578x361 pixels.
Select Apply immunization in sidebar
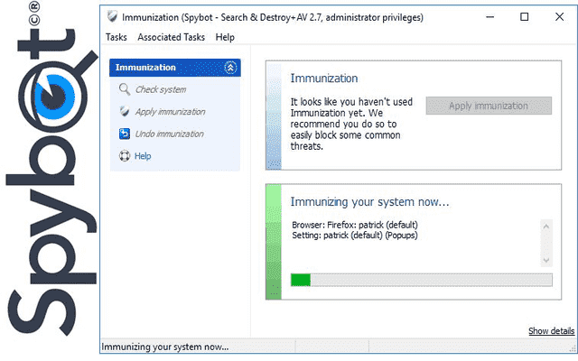171,112
